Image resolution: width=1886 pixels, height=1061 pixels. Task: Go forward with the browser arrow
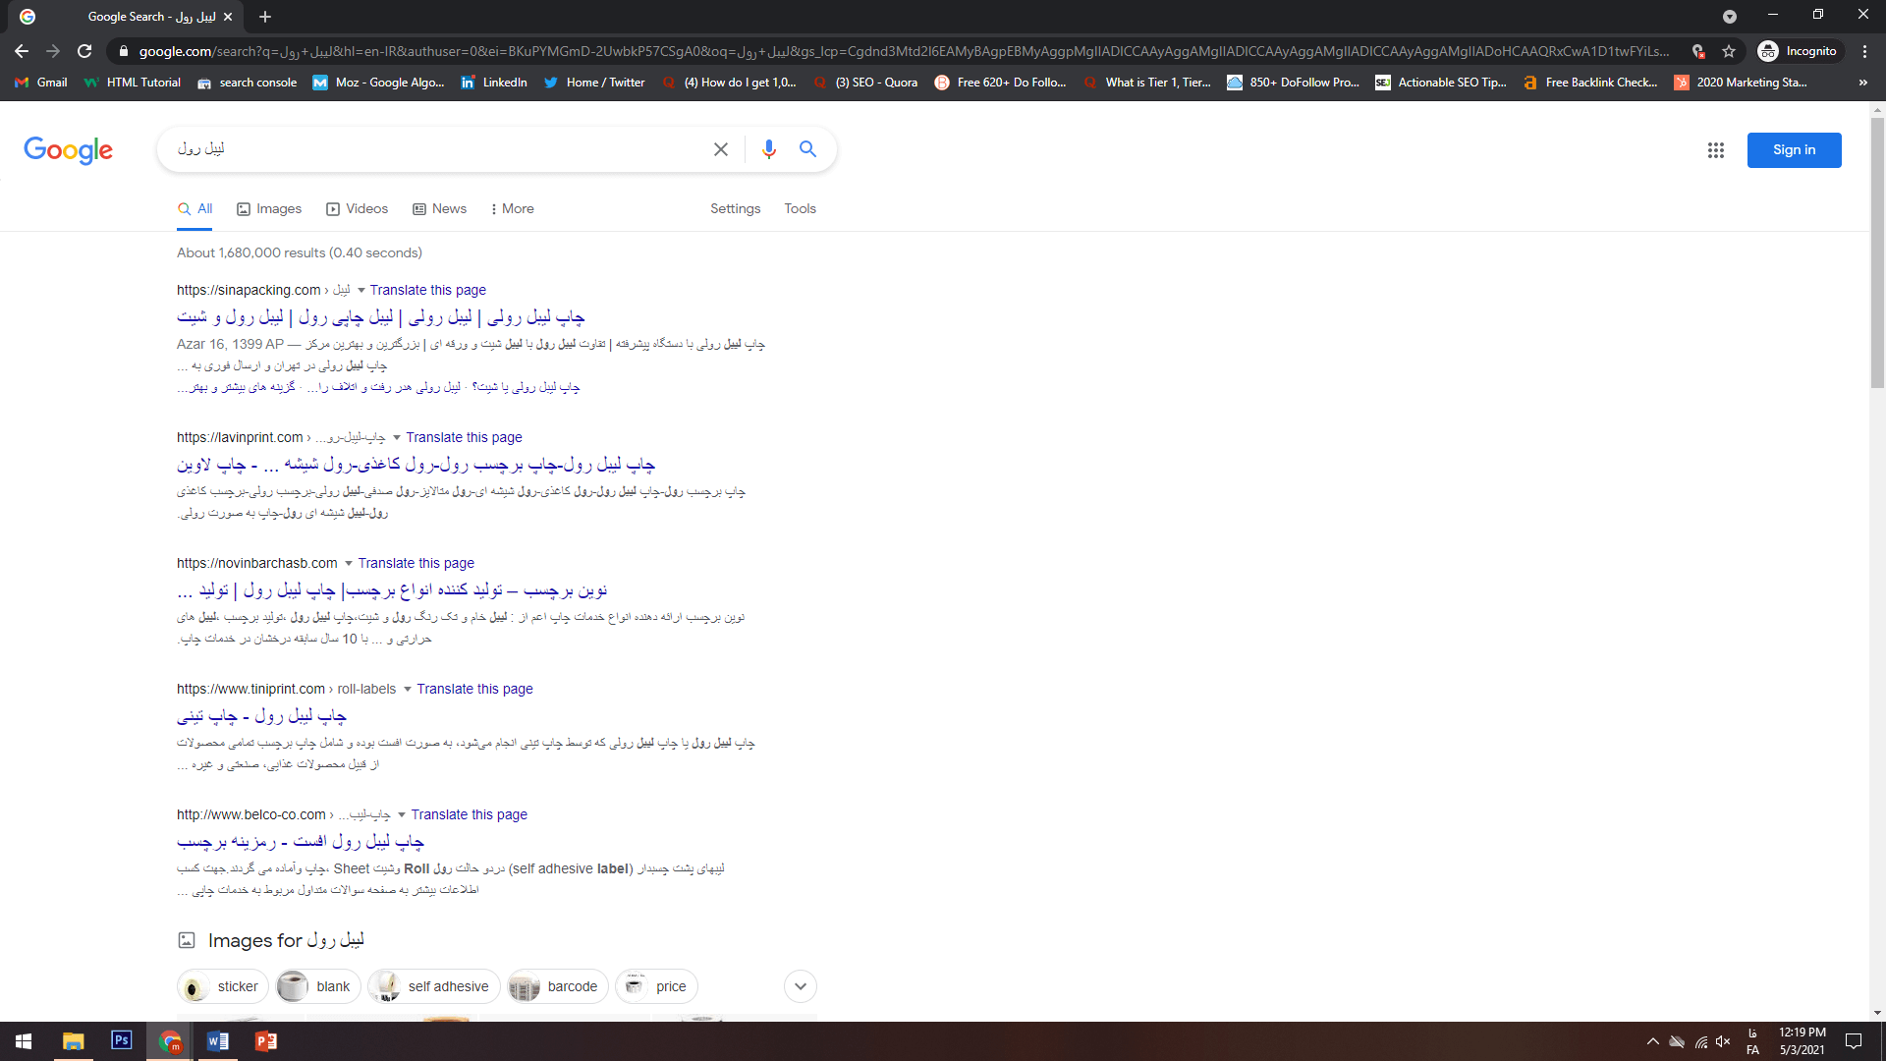(x=53, y=51)
